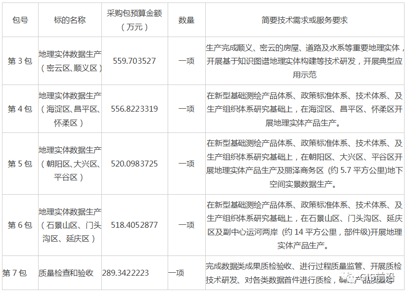Click budget amount 518.4052877
This screenshot has height=295, width=408.
(x=135, y=225)
